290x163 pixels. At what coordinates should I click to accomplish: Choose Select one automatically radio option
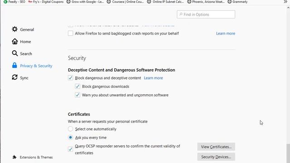(x=71, y=129)
